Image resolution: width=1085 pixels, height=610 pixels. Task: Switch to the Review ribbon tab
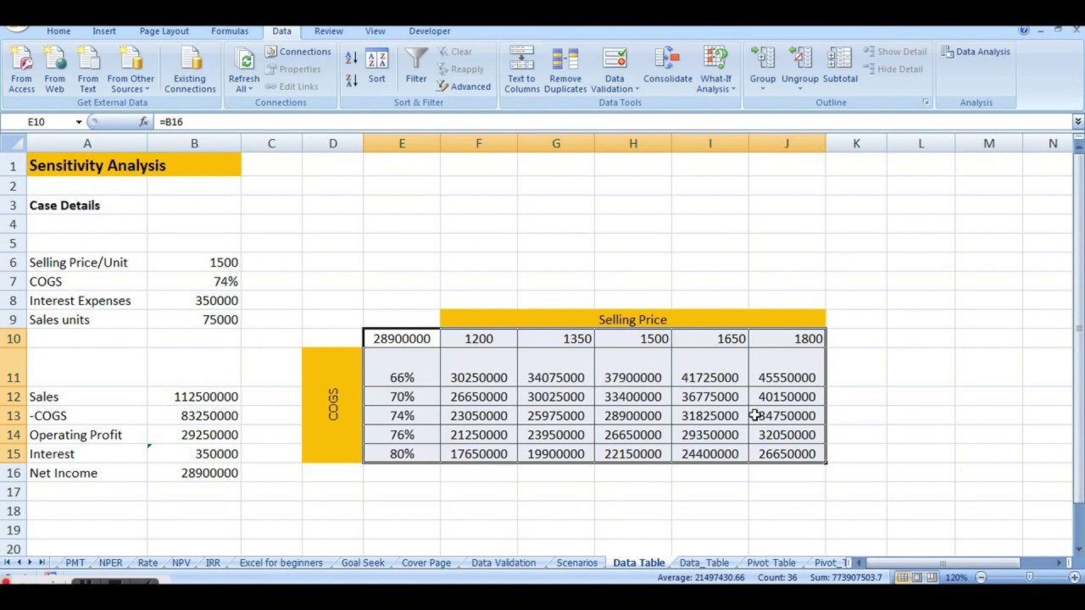pyautogui.click(x=329, y=31)
